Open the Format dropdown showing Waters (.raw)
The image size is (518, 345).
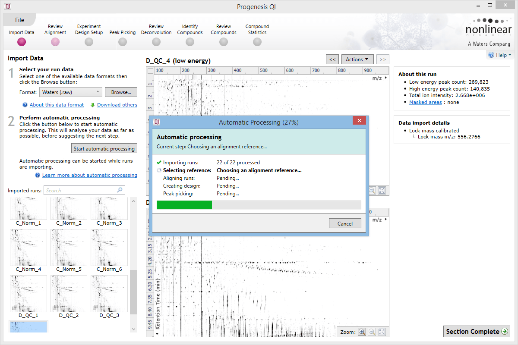(x=71, y=92)
